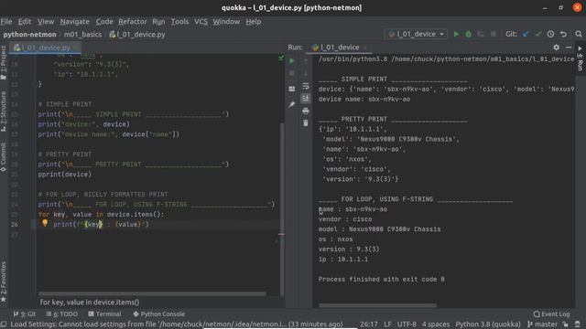The width and height of the screenshot is (586, 329).
Task: Clear all Run output with trash icon
Action: tap(305, 123)
